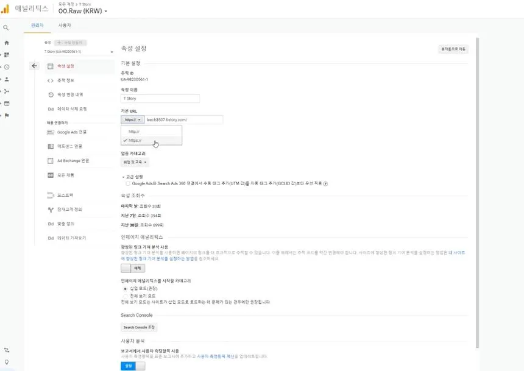Toggle the enhanced link attribution switch (해제)

(133, 268)
